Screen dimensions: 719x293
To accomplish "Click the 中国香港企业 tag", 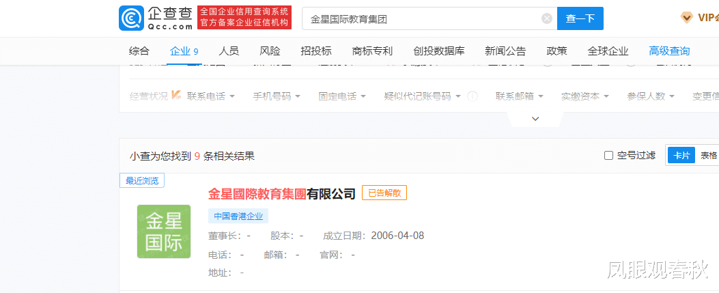I will click(238, 217).
